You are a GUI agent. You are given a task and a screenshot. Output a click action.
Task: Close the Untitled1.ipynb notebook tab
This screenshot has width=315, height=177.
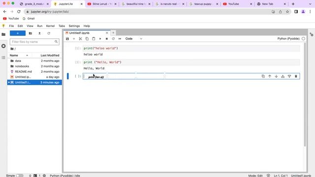point(107,33)
